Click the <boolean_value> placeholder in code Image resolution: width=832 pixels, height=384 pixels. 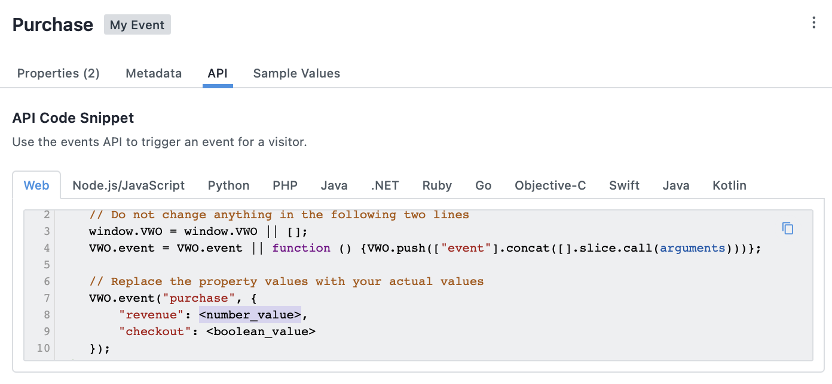pos(261,331)
